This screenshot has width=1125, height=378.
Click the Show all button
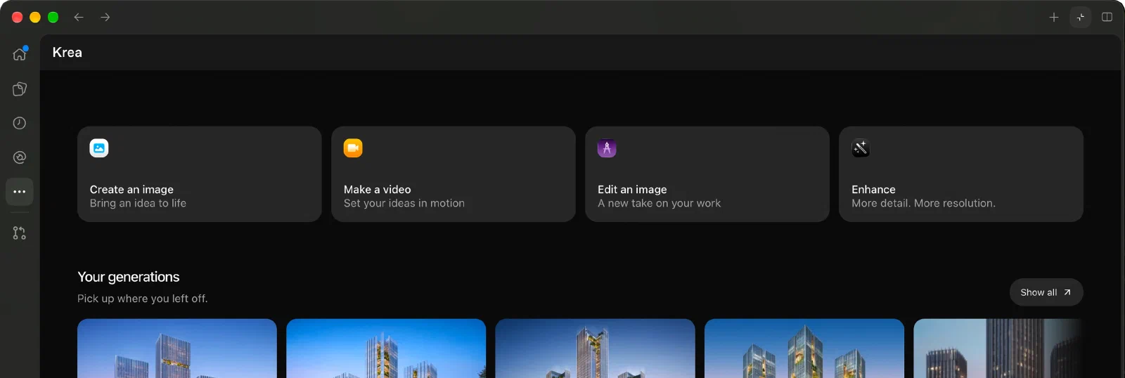coord(1046,292)
